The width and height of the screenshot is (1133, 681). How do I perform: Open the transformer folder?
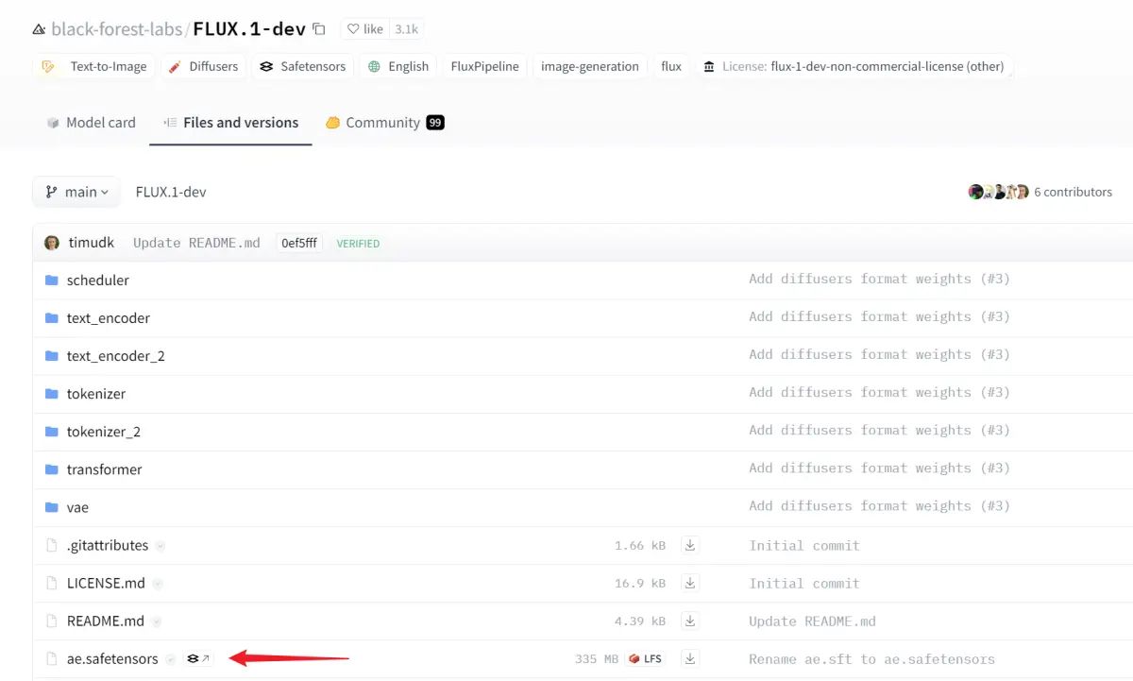coord(104,469)
